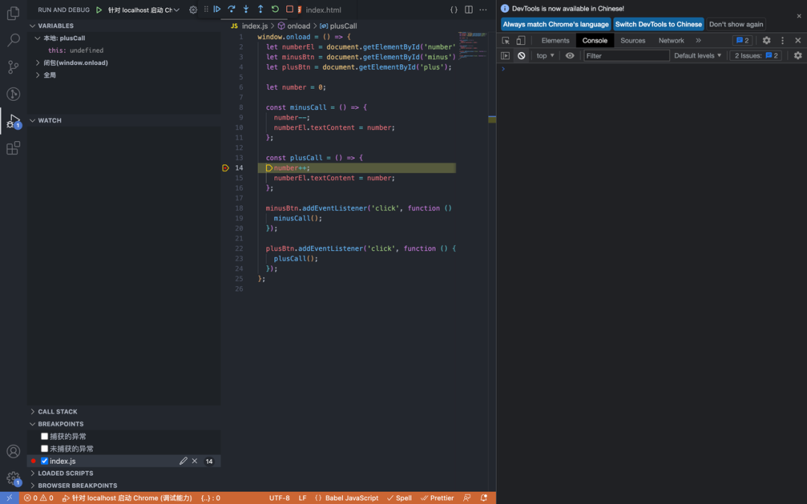Open the Default levels dropdown

click(x=697, y=55)
